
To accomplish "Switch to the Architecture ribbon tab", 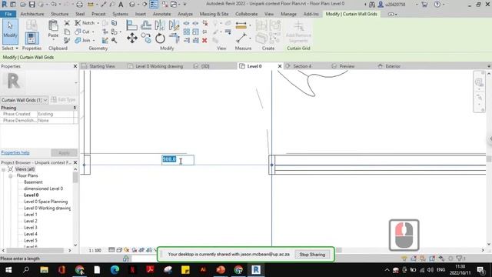I will [x=32, y=14].
